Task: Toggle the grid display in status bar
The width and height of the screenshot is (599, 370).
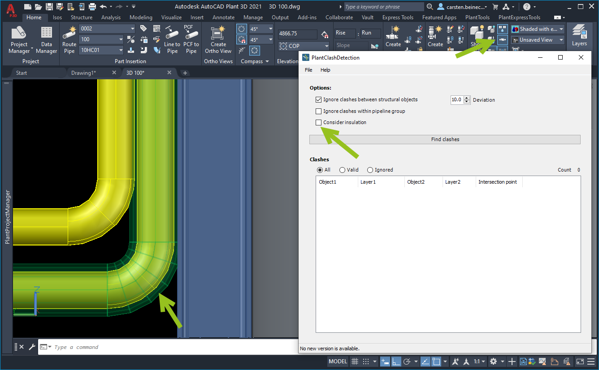Action: [355, 361]
